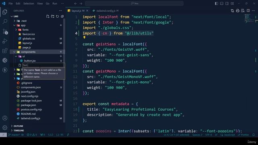258x145 pixels.
Task: Click errors and warnings count in status bar
Action: click(x=32, y=135)
